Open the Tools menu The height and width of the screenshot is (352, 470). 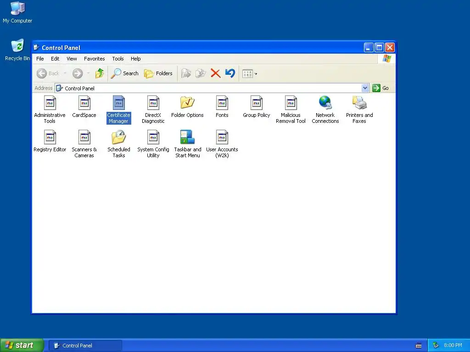(x=118, y=59)
